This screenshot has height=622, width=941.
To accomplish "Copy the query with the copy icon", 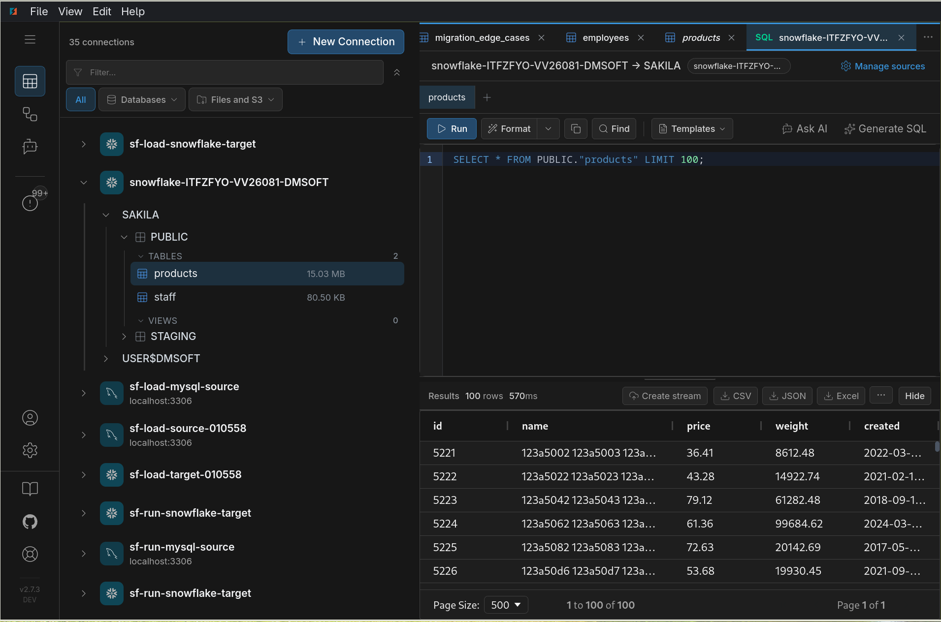I will 576,129.
